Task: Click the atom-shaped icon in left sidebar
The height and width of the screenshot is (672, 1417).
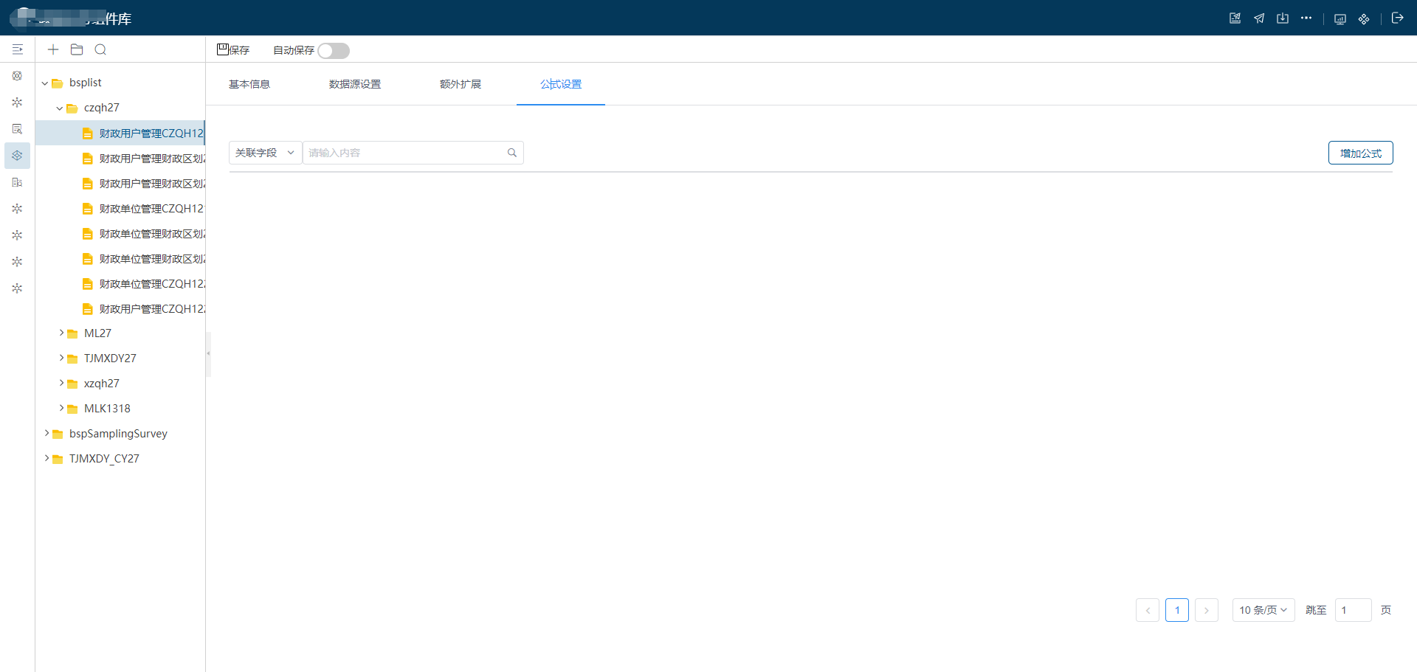Action: (17, 76)
